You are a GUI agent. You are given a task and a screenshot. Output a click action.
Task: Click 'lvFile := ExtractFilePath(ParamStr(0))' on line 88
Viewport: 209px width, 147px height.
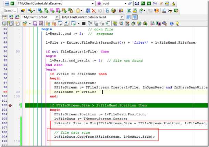click(85, 43)
